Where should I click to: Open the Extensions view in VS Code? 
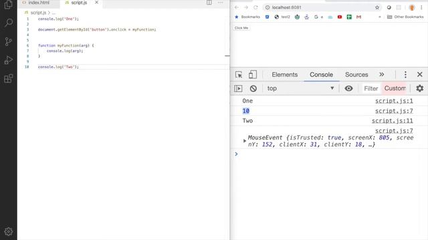point(9,79)
